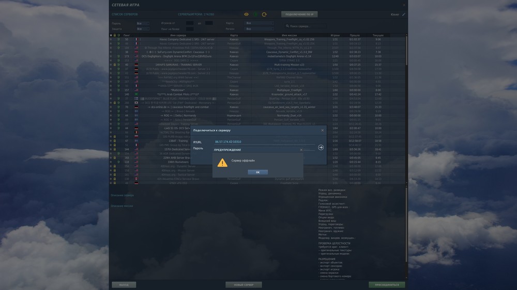The height and width of the screenshot is (290, 517).
Task: Sort by the Игроки column header
Action: (x=335, y=35)
